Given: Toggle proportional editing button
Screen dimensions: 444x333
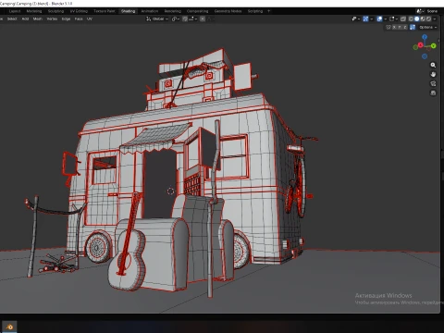Looking at the screenshot, I should pyautogui.click(x=203, y=18).
